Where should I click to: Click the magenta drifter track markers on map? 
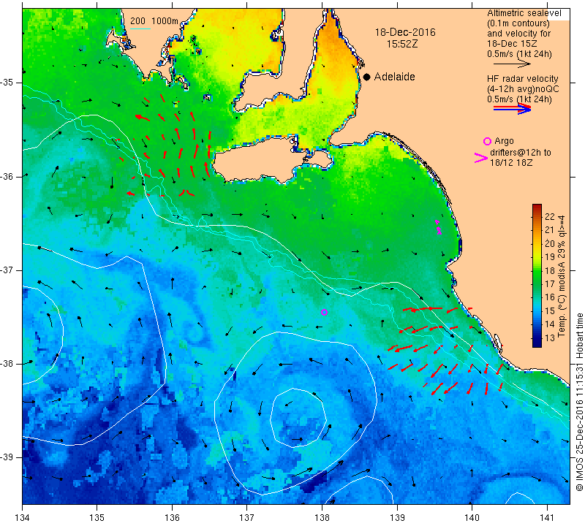(x=438, y=227)
